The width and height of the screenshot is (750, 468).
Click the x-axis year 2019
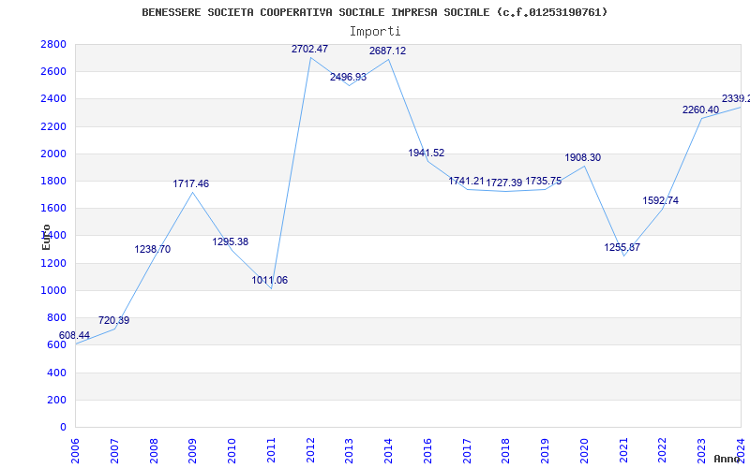(x=546, y=450)
